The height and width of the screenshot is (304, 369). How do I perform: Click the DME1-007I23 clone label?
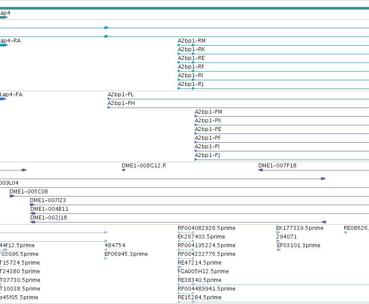coord(48,200)
